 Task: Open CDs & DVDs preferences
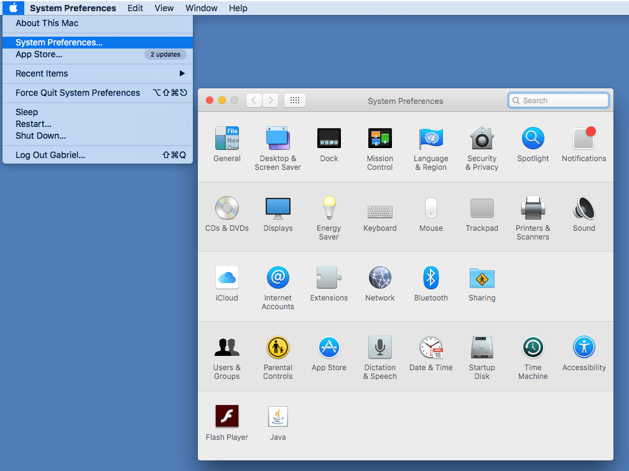point(227,214)
